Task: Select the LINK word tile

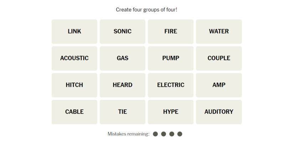Action: pos(74,31)
